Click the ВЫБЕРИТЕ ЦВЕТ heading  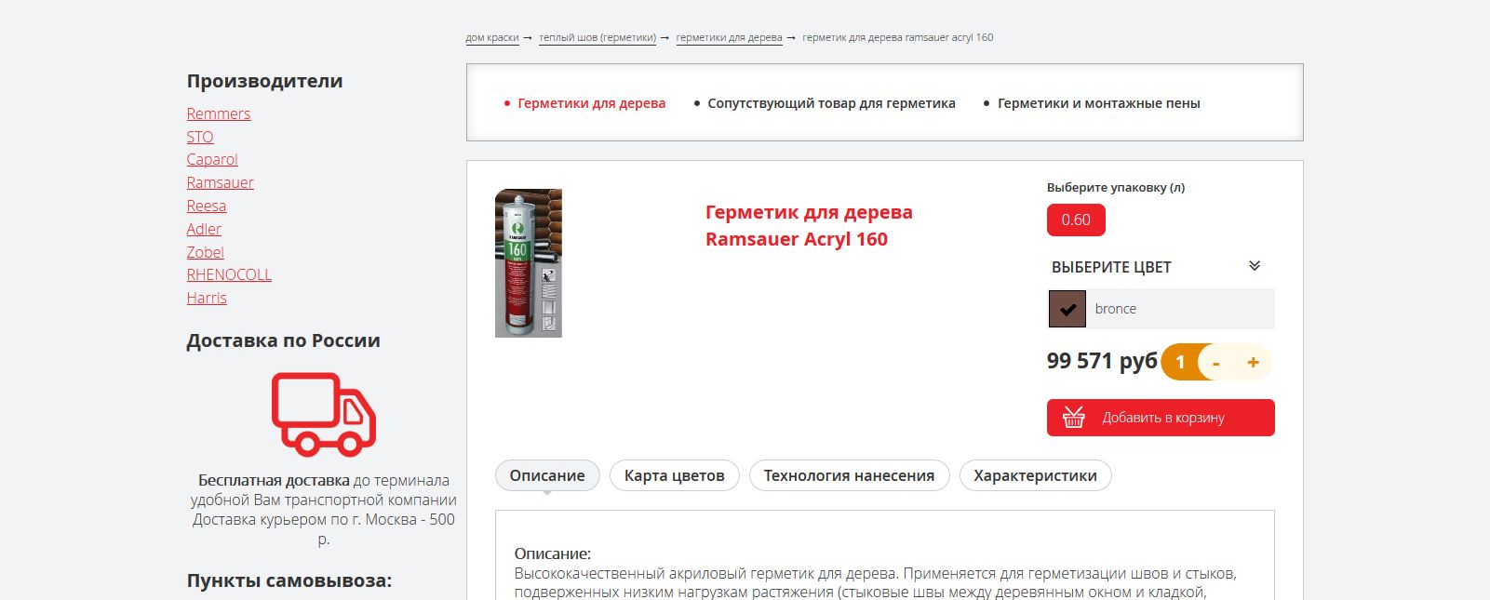click(1111, 267)
